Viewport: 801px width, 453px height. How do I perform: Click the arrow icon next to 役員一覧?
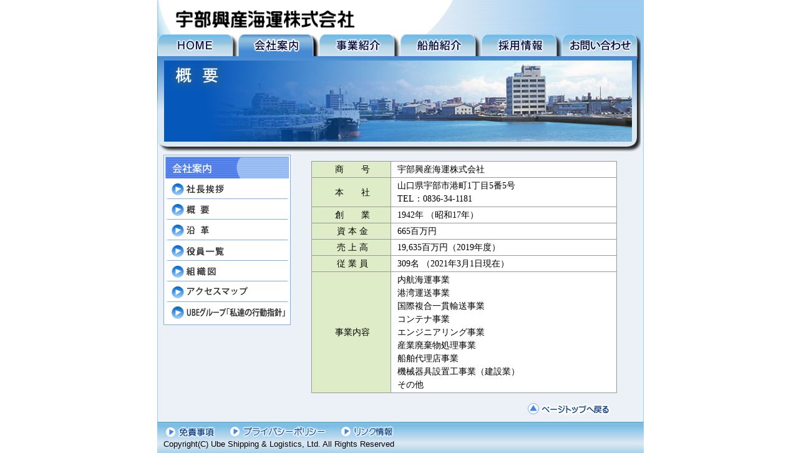pyautogui.click(x=178, y=251)
